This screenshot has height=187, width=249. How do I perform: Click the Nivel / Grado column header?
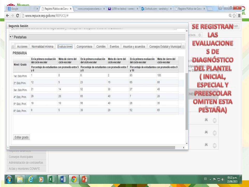point(20,65)
